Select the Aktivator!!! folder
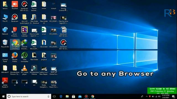Image resolution: width=177 pixels, height=99 pixels. tap(5, 69)
